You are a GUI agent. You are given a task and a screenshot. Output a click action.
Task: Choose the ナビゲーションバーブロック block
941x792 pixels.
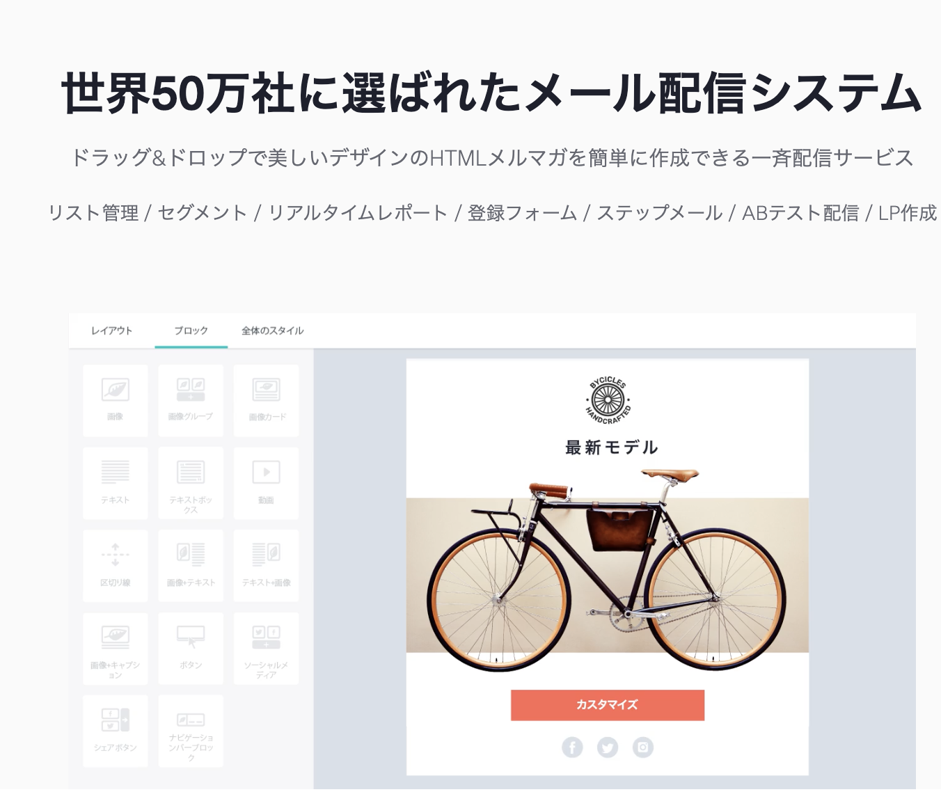(191, 731)
